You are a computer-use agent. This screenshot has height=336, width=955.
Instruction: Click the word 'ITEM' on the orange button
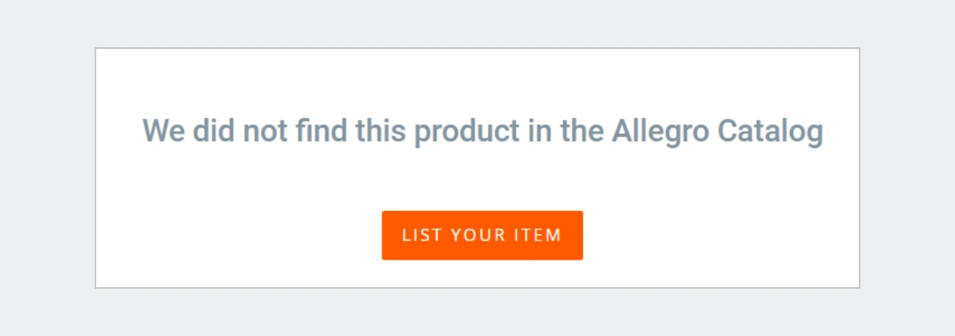(x=540, y=236)
